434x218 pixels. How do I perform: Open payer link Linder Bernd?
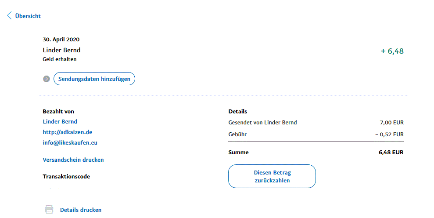(60, 121)
